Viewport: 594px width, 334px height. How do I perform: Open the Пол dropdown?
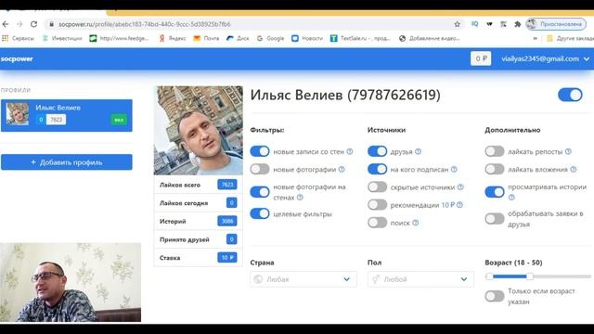point(420,279)
